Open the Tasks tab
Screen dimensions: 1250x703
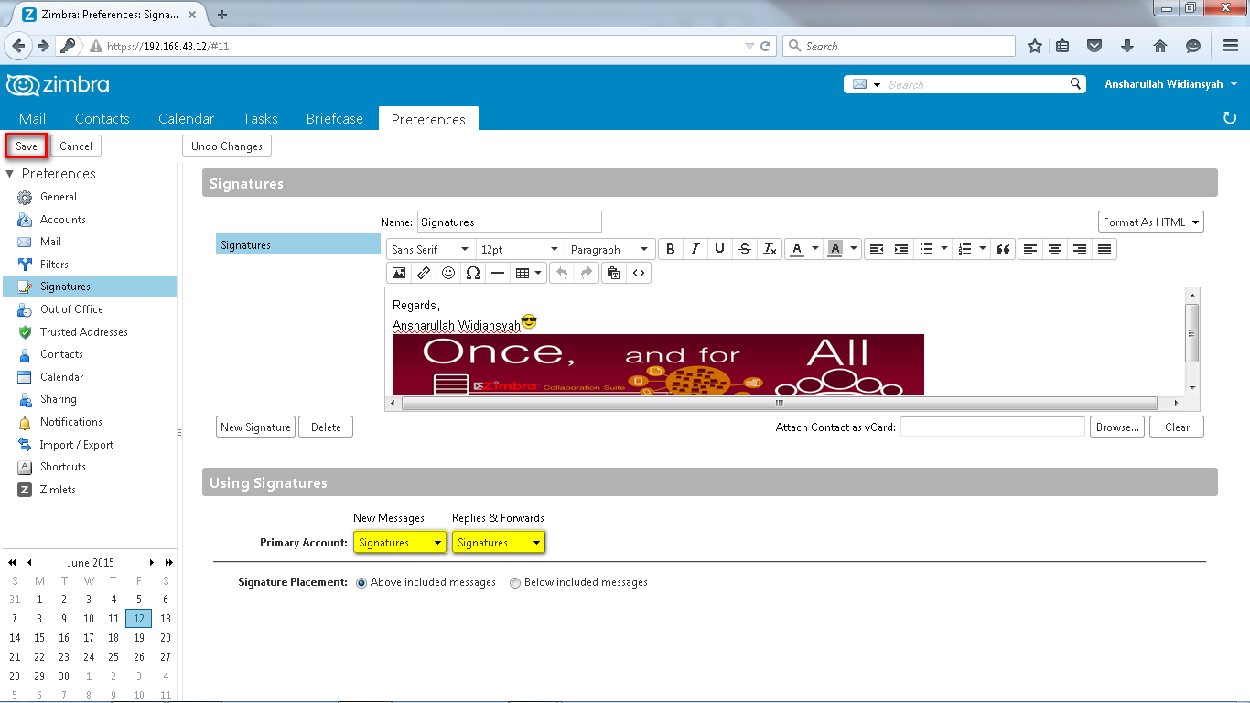point(260,119)
